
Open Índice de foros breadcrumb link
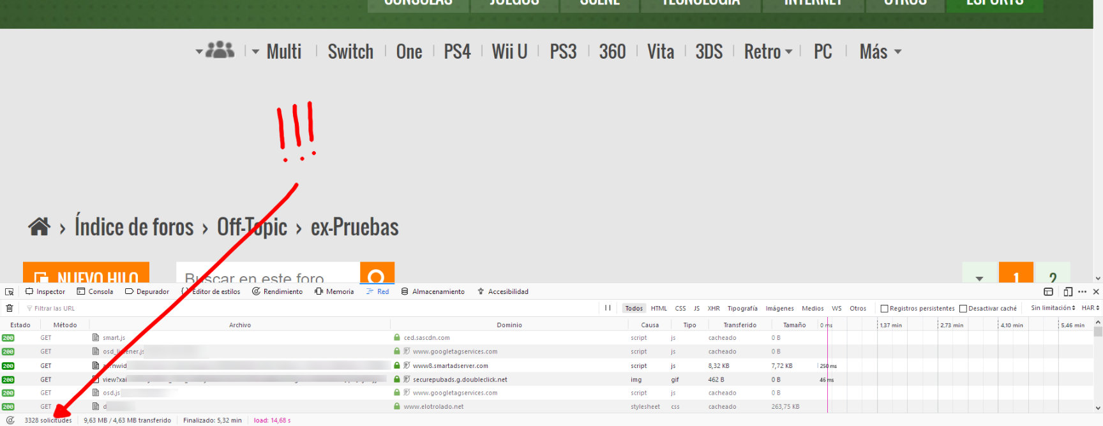[x=134, y=226]
